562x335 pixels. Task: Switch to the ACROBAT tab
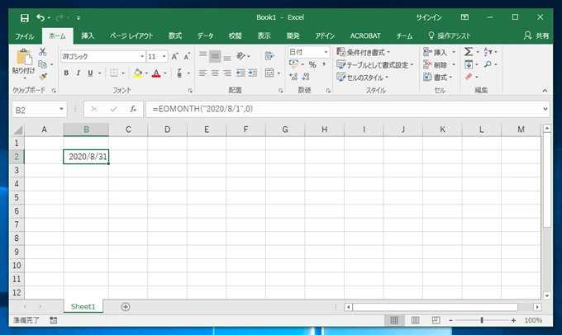click(x=365, y=36)
